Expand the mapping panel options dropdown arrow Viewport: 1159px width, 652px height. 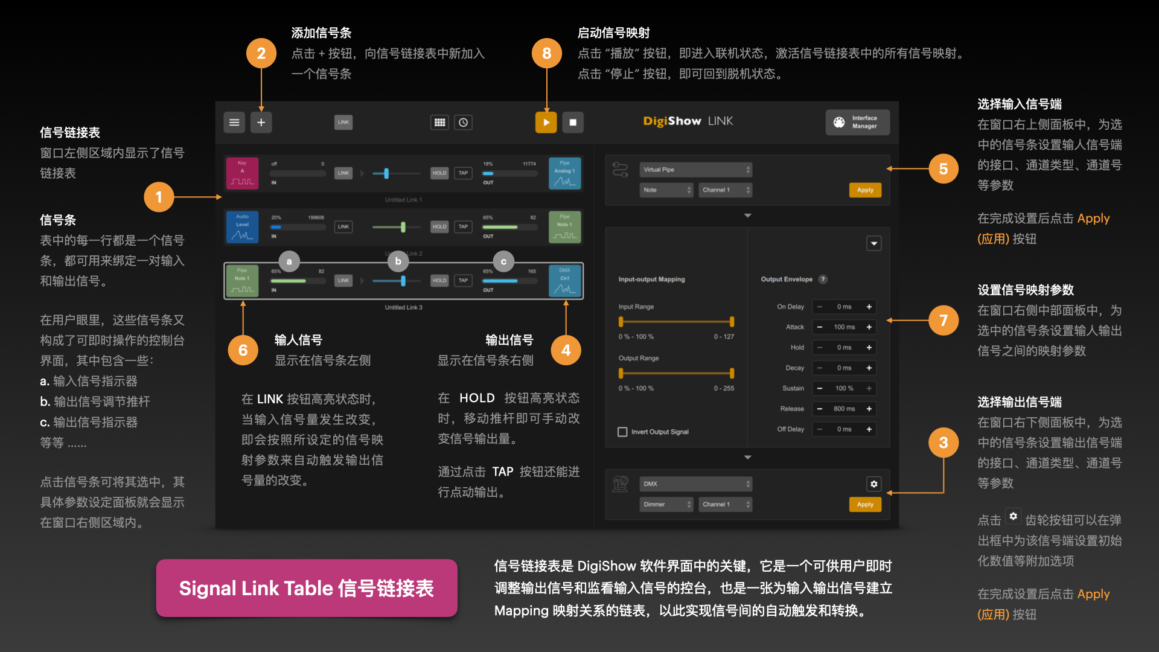coord(873,243)
